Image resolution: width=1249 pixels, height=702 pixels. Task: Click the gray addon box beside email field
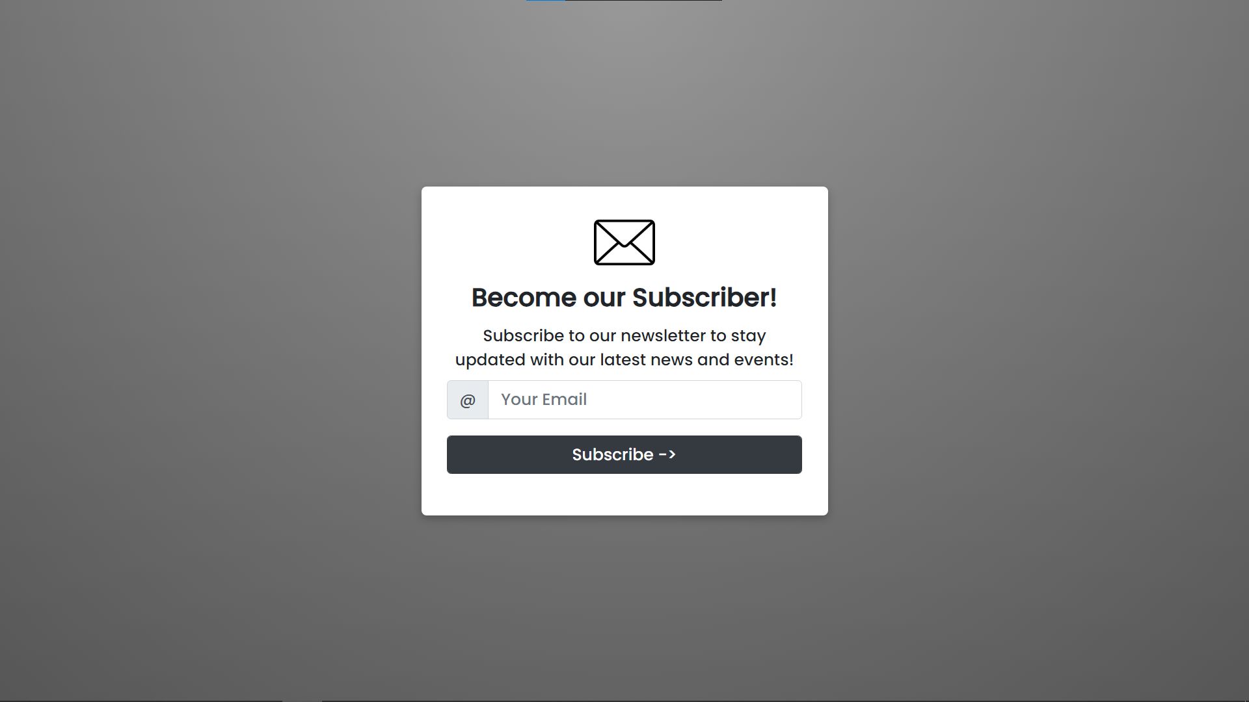coord(468,400)
